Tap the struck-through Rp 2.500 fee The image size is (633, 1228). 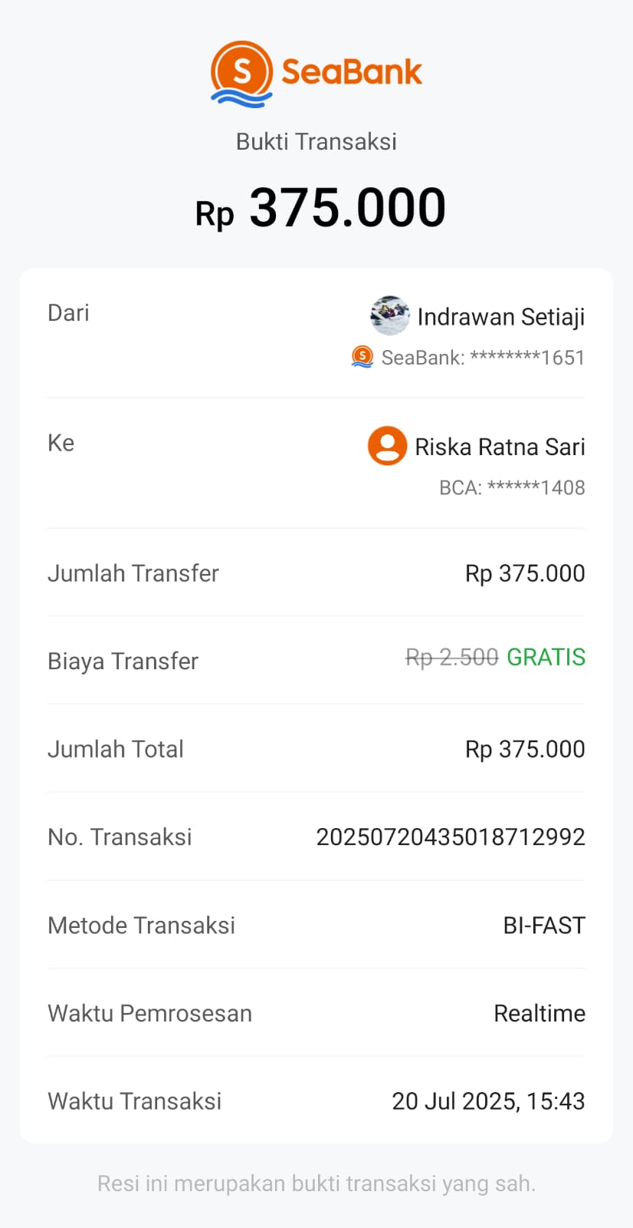pos(451,658)
